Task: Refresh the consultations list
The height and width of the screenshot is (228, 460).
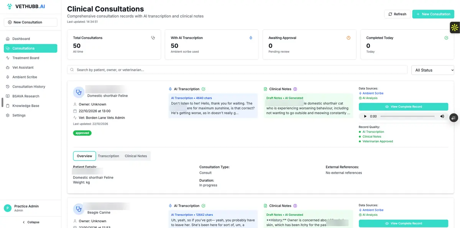Action: pyautogui.click(x=397, y=14)
